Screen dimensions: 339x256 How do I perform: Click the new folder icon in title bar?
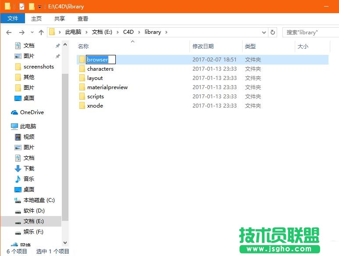[x=32, y=7]
